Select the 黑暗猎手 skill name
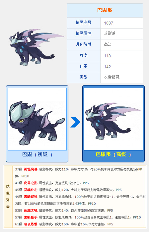This screenshot has width=149, height=232. (x=31, y=217)
